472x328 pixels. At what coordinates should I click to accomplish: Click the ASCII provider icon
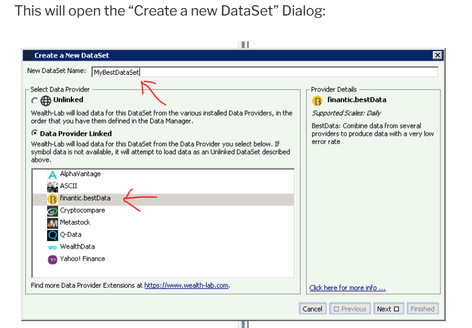52,187
